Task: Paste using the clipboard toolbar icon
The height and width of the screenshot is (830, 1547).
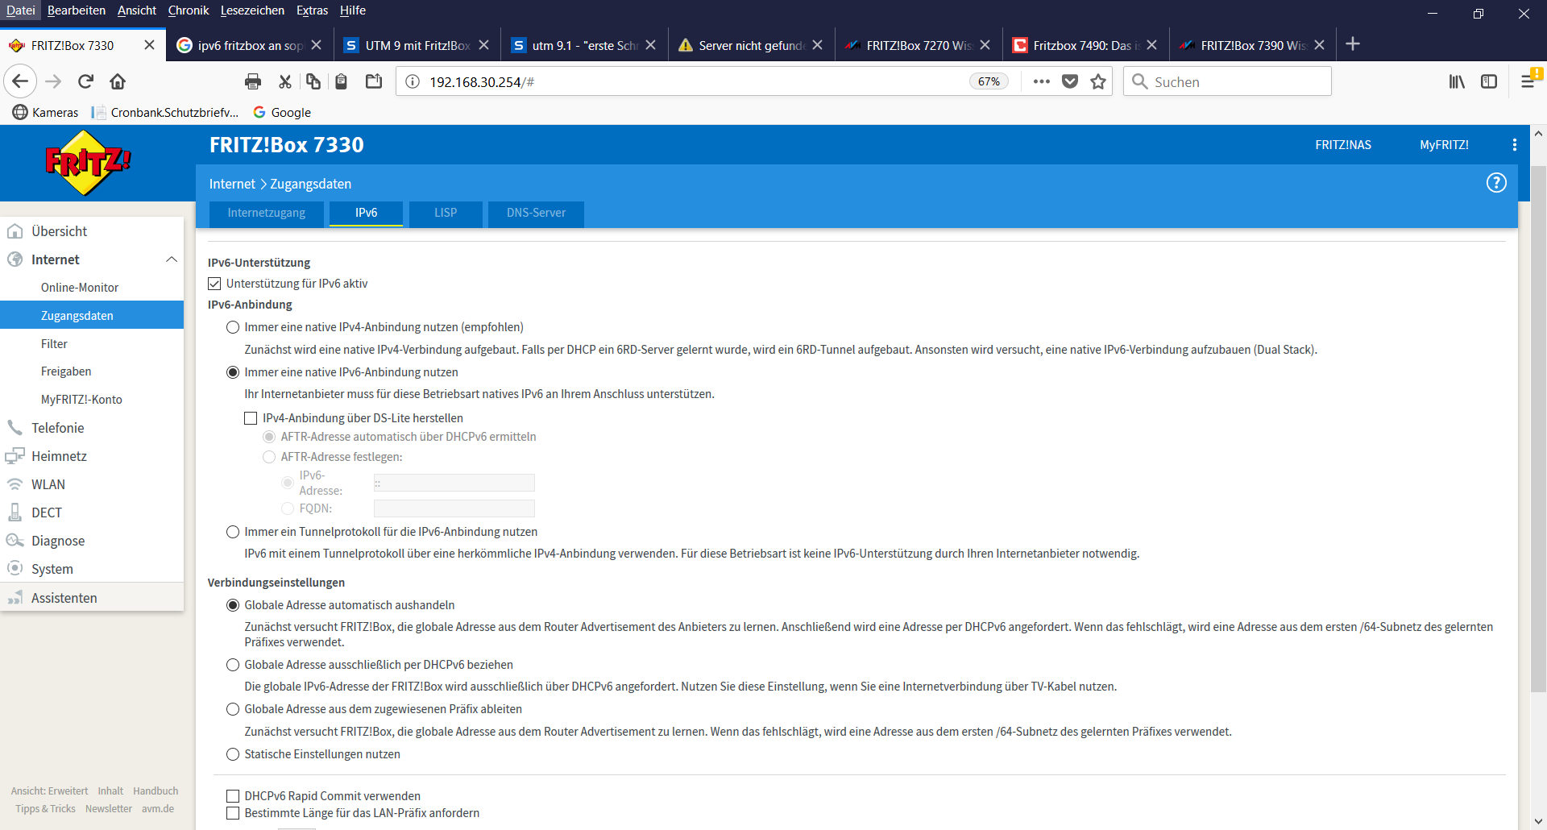Action: [x=342, y=81]
